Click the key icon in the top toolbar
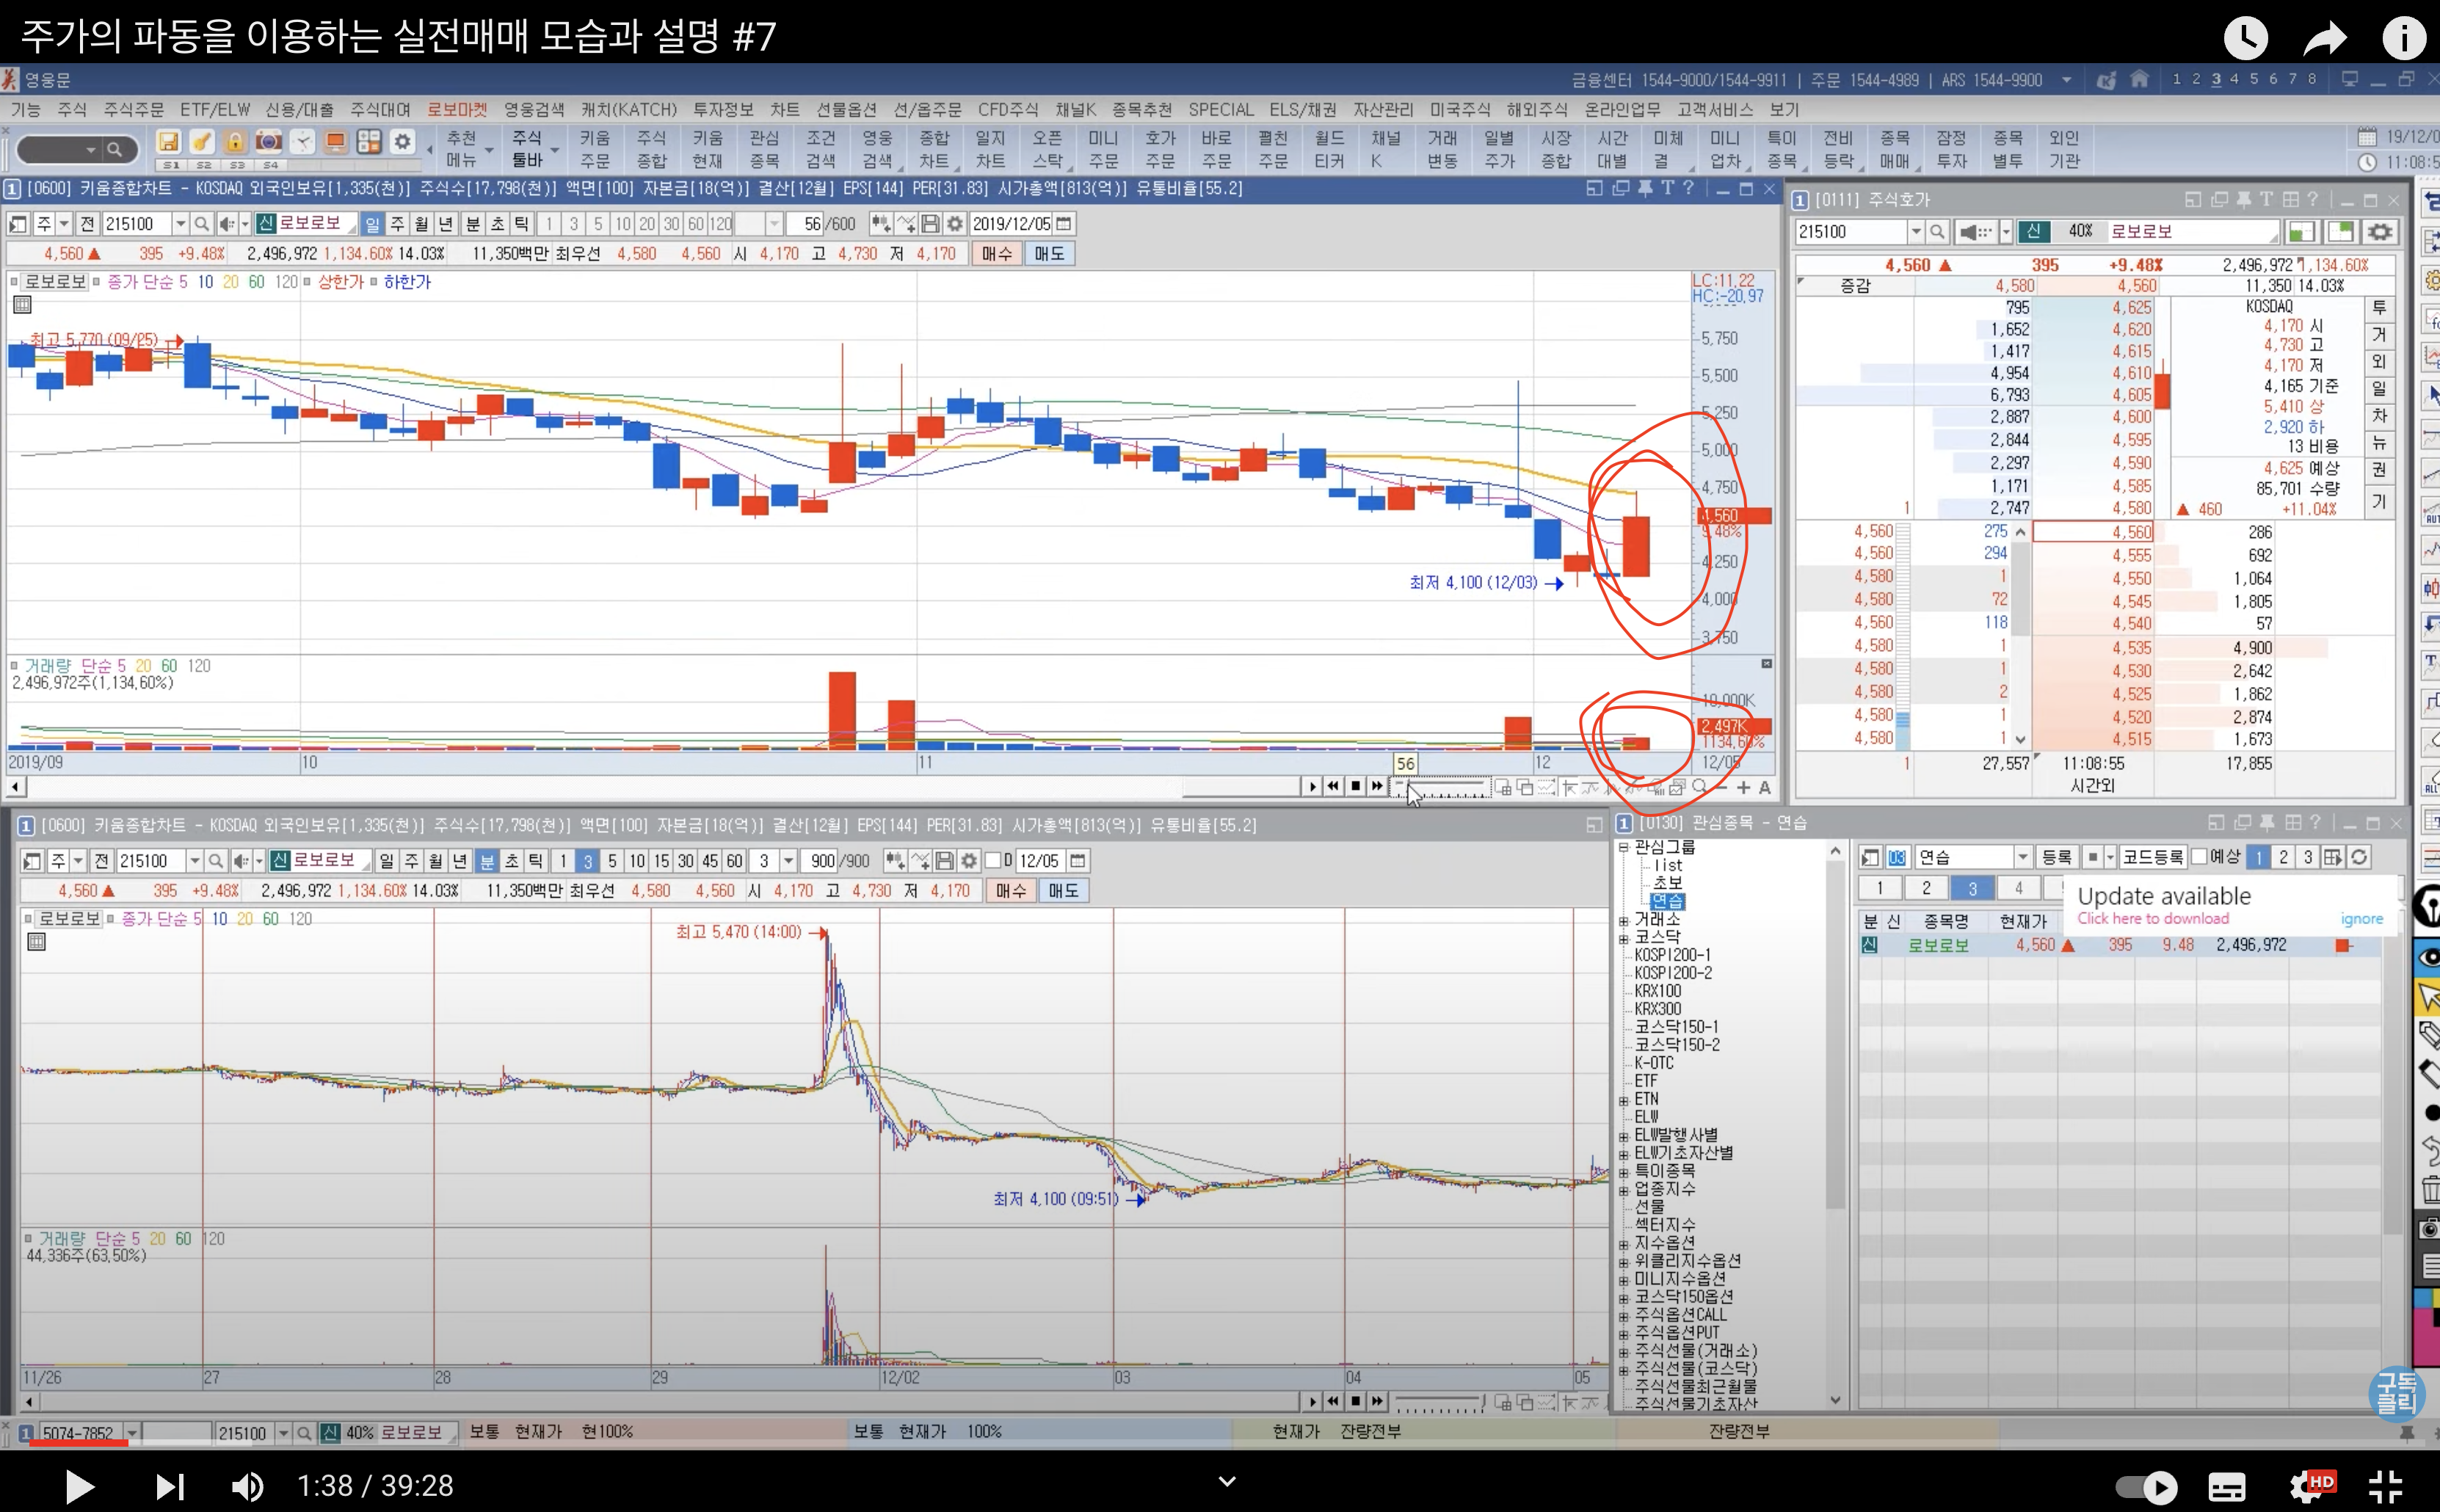 201,141
